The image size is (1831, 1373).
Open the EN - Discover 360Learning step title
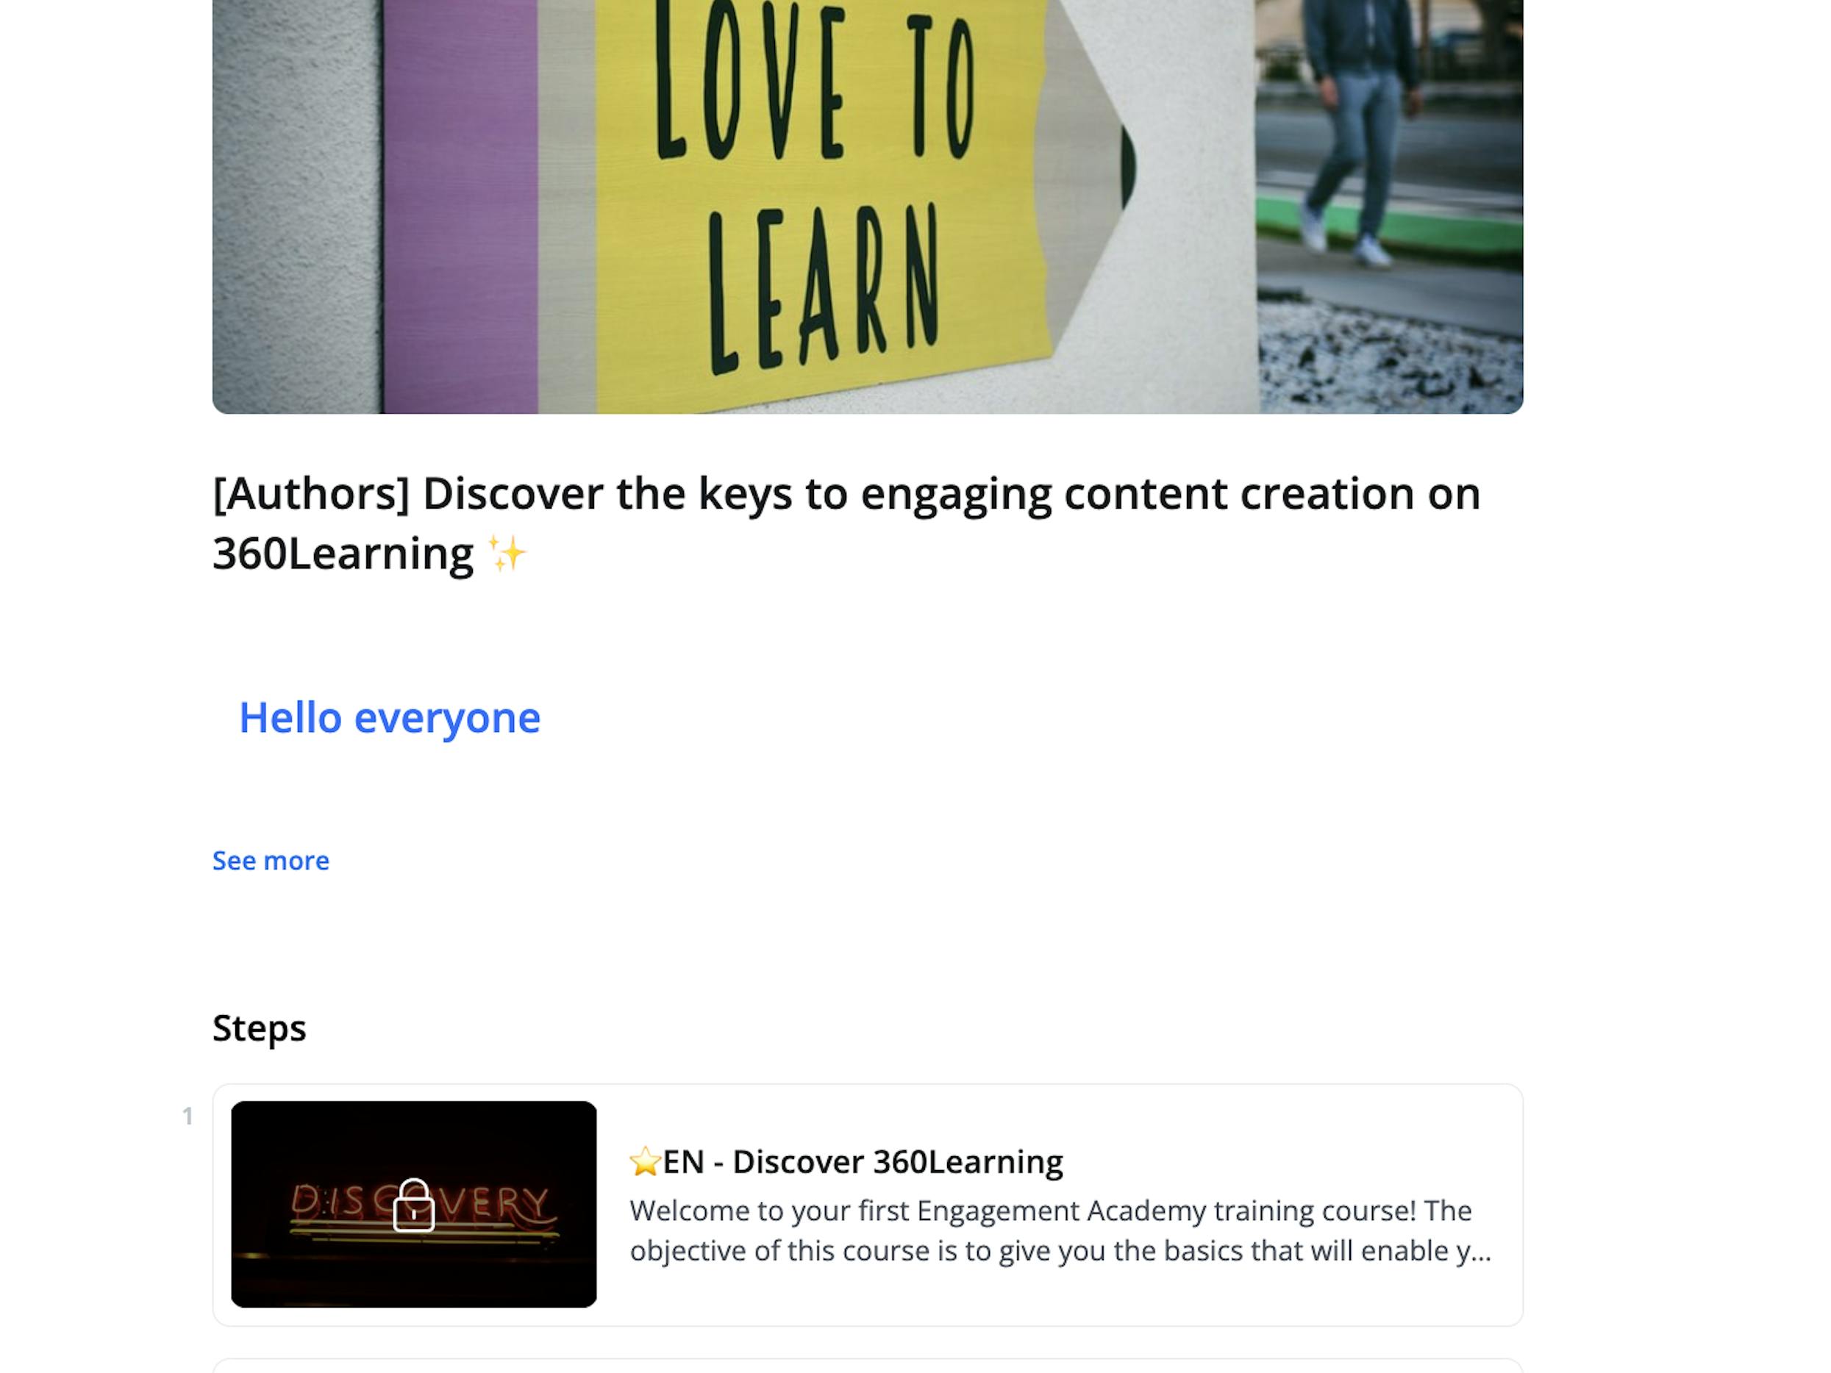[x=863, y=1162]
